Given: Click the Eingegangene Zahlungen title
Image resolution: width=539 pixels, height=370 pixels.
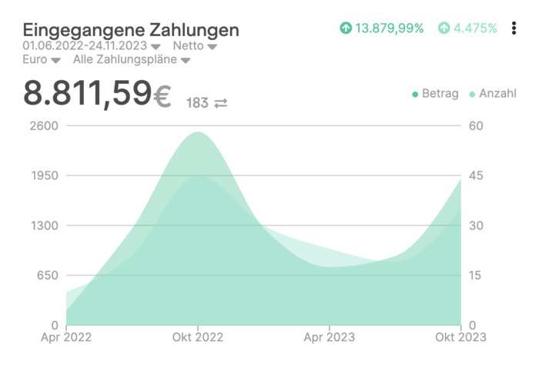Looking at the screenshot, I should tap(131, 29).
